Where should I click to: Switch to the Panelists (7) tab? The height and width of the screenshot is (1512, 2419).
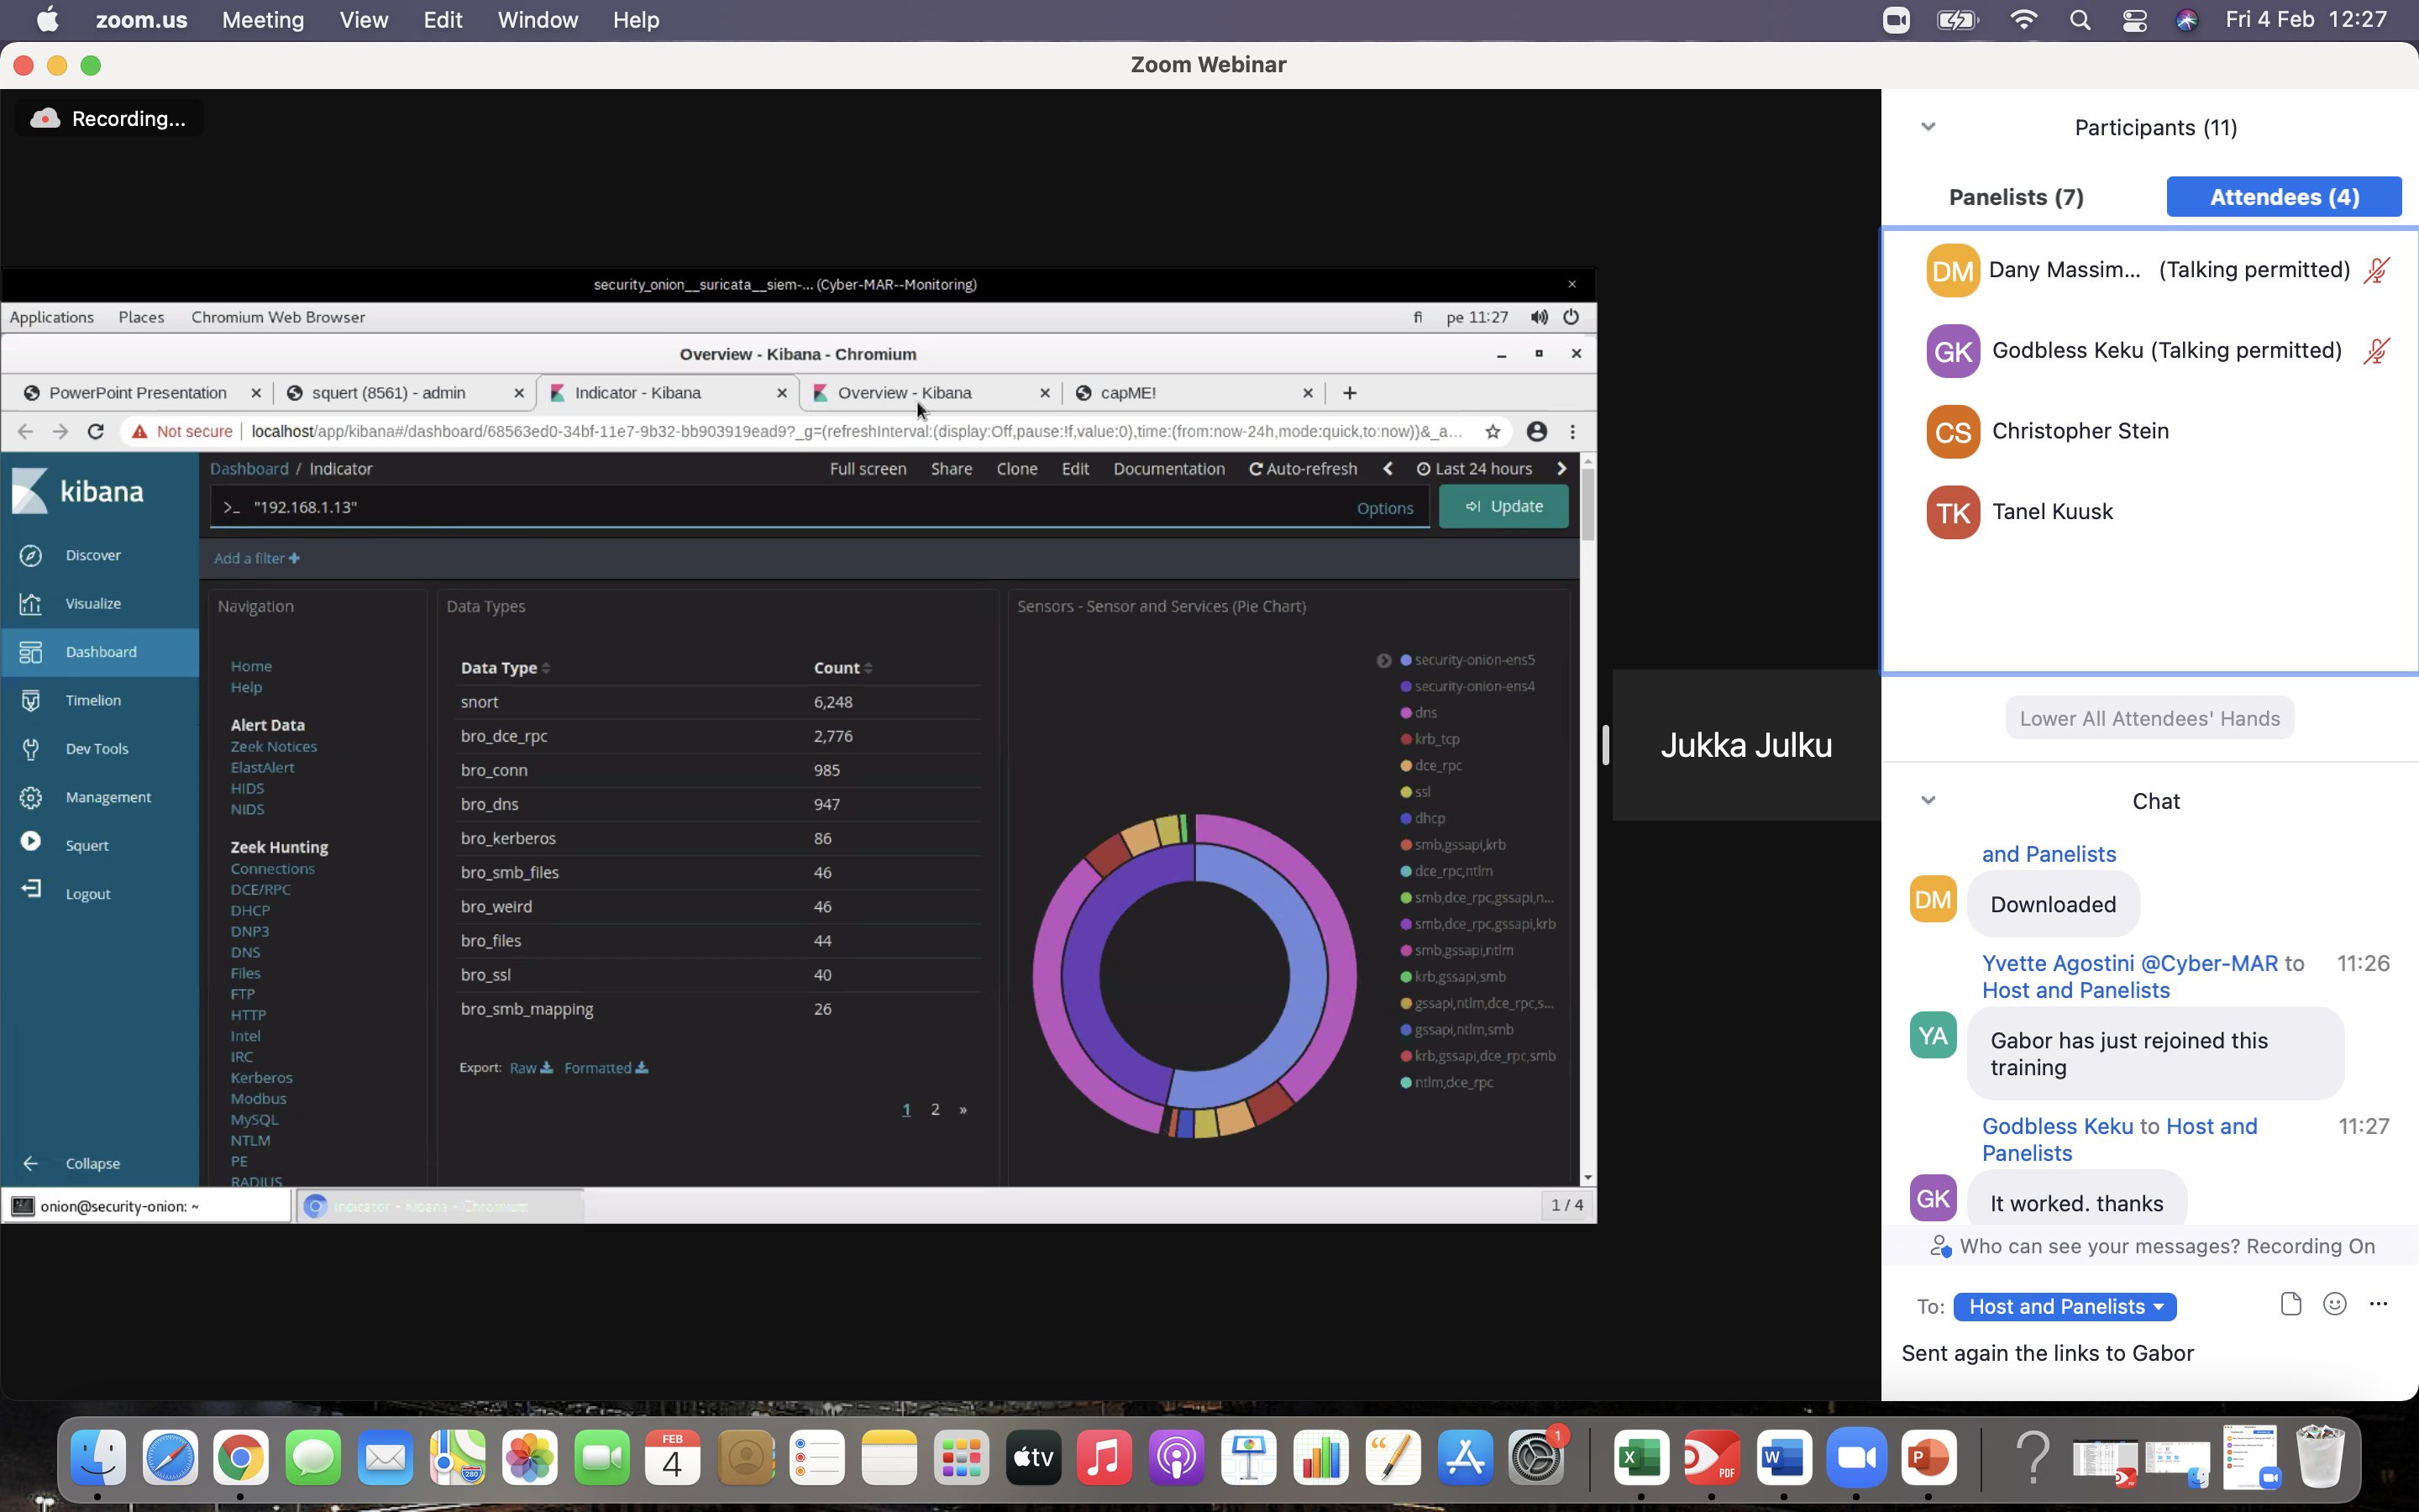click(x=2016, y=197)
